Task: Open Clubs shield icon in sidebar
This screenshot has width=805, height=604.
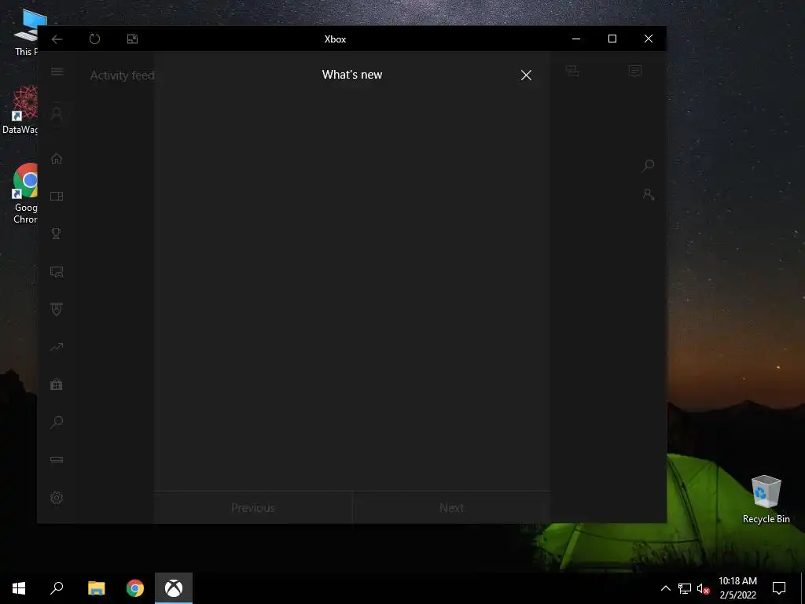Action: tap(57, 309)
